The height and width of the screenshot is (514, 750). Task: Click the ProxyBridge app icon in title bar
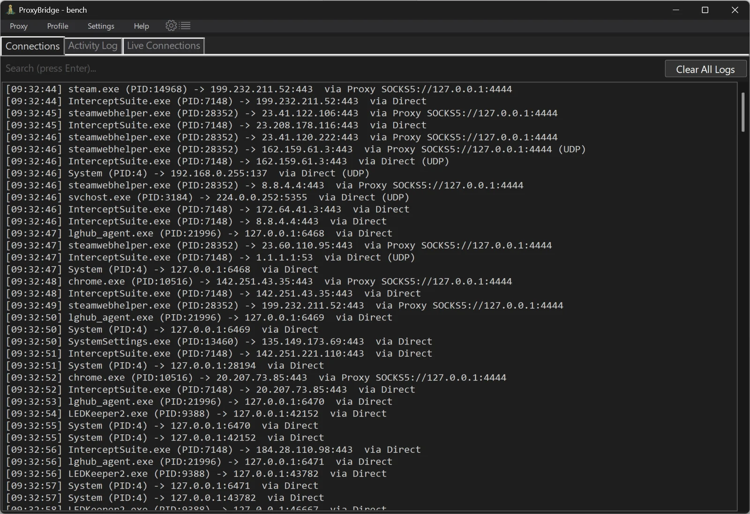10,10
